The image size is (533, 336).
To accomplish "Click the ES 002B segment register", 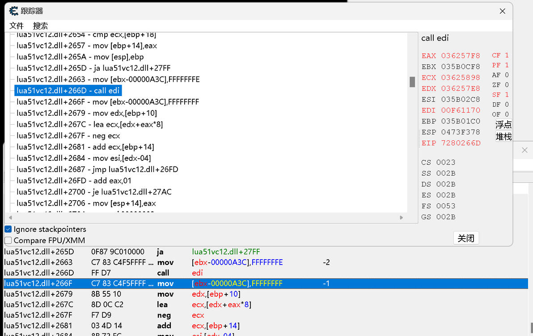I will (x=438, y=195).
